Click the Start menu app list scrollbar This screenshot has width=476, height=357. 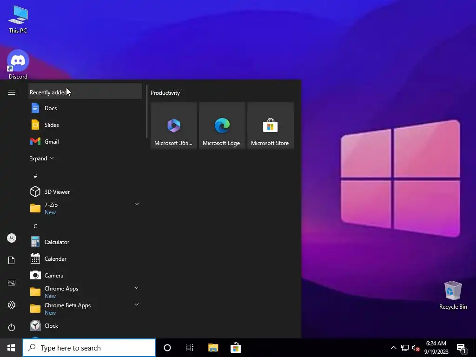pyautogui.click(x=147, y=112)
